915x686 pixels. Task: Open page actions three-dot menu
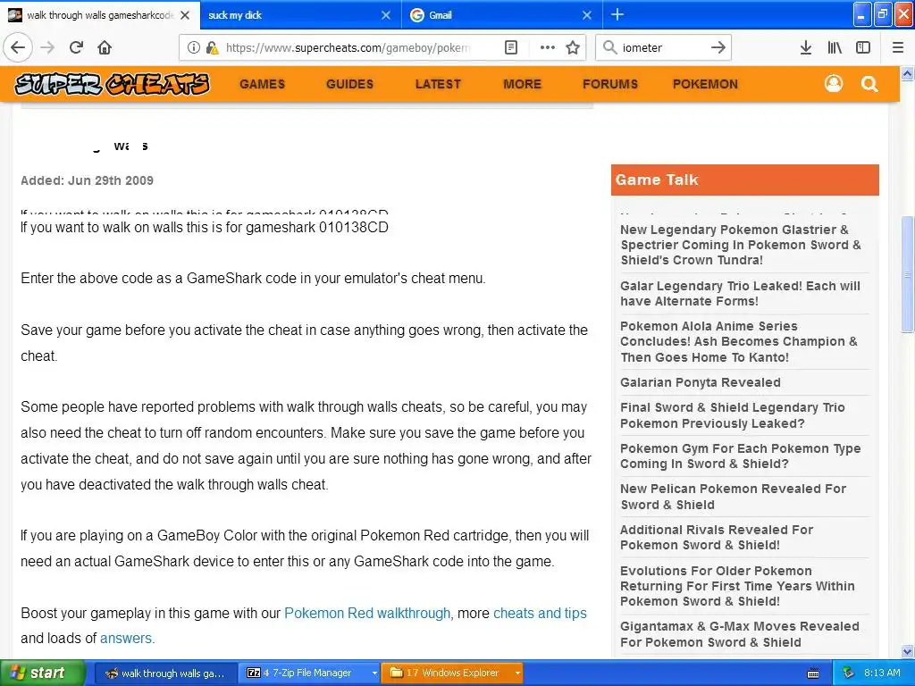[x=548, y=48]
